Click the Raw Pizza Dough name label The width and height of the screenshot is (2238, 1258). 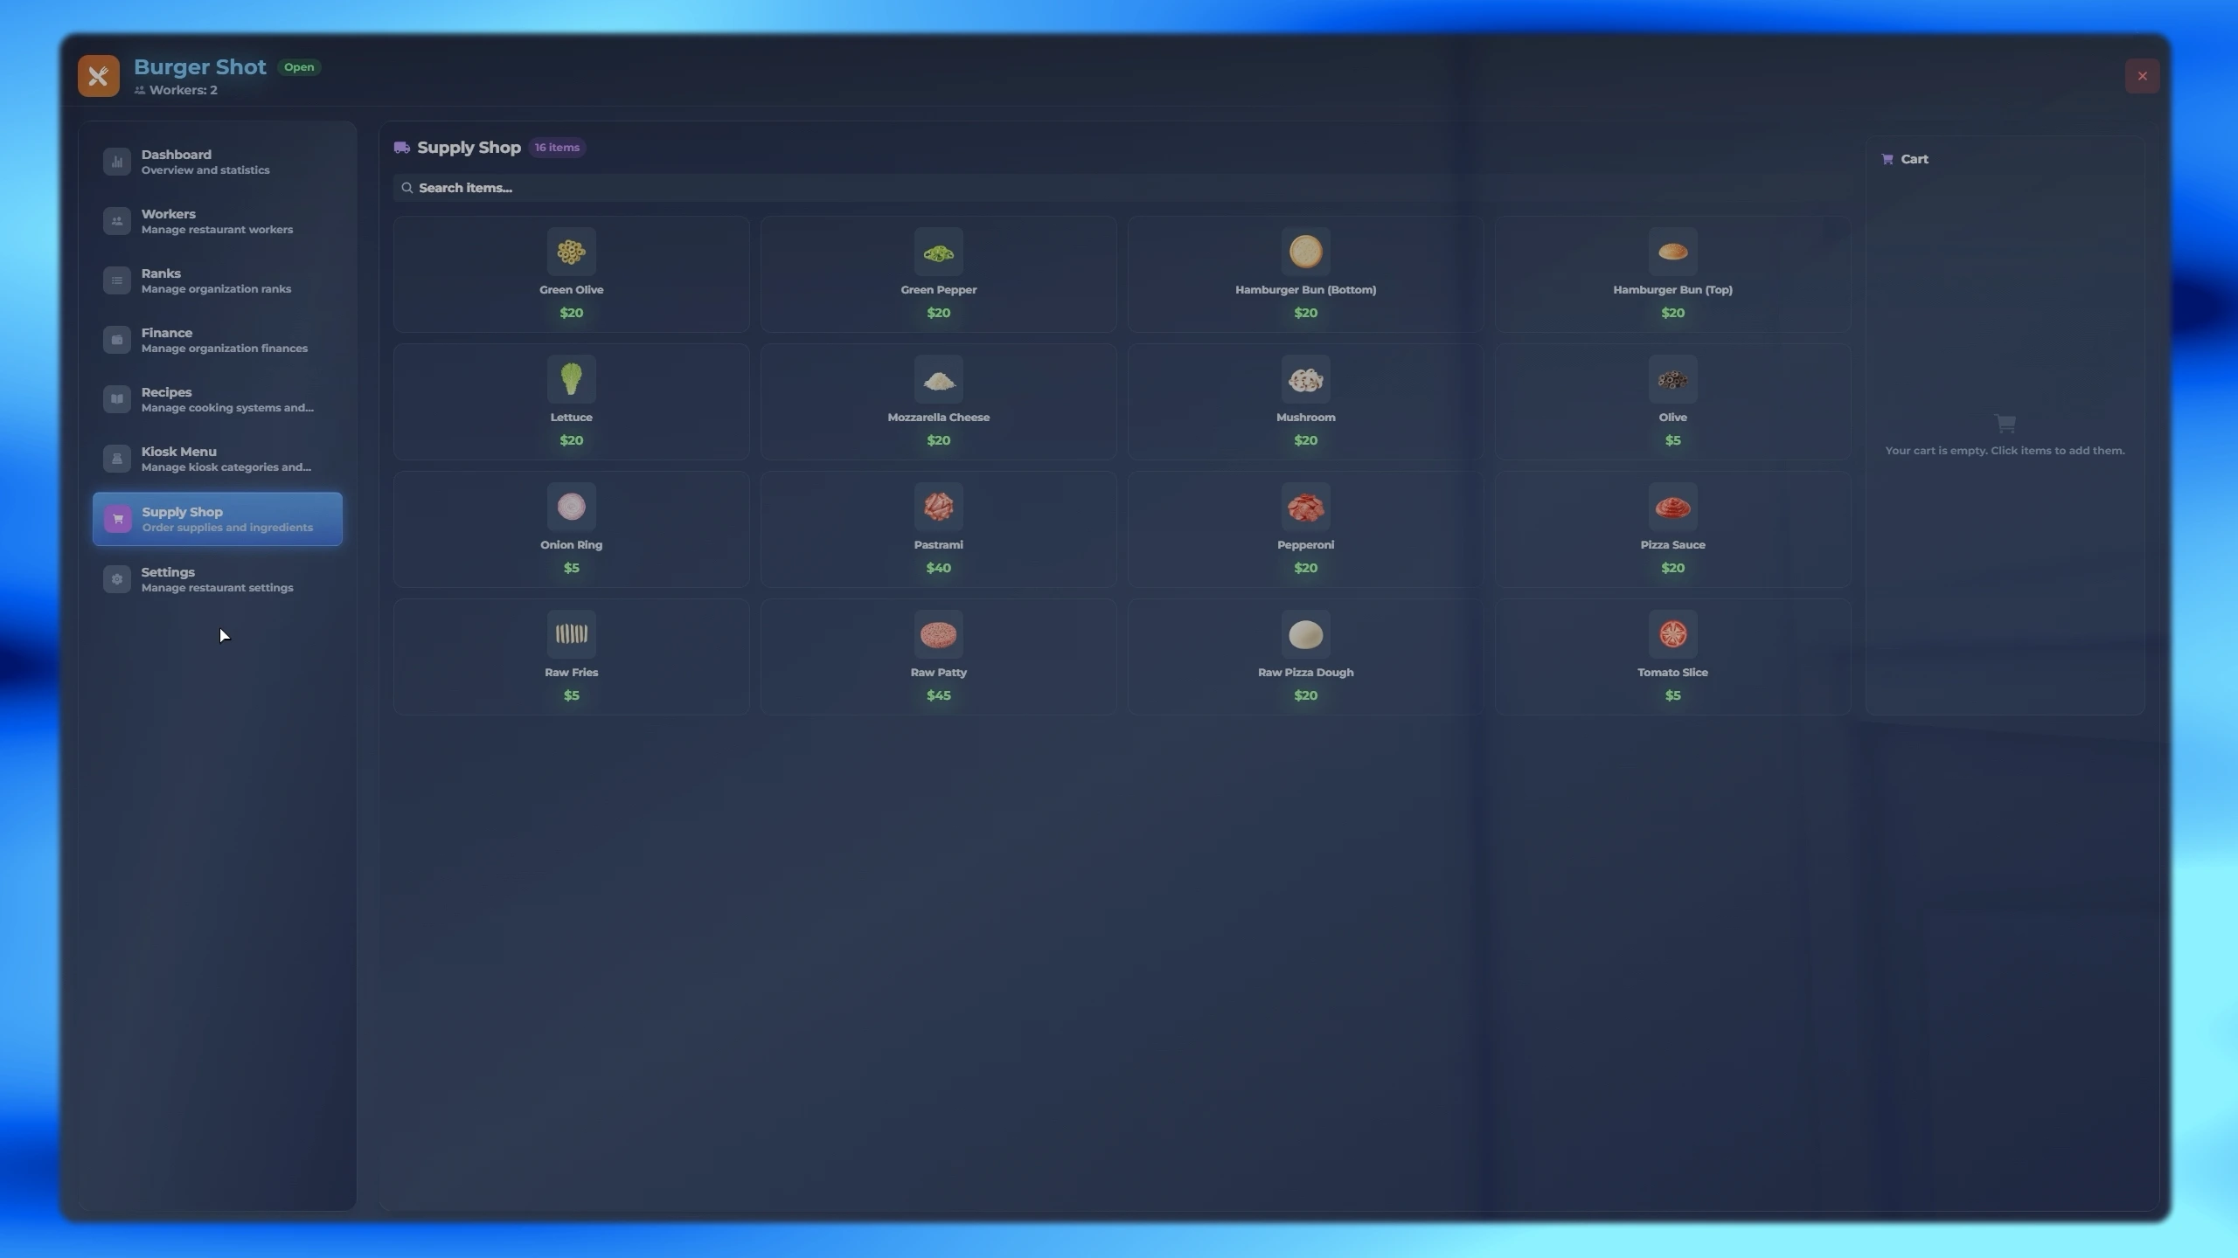tap(1305, 673)
